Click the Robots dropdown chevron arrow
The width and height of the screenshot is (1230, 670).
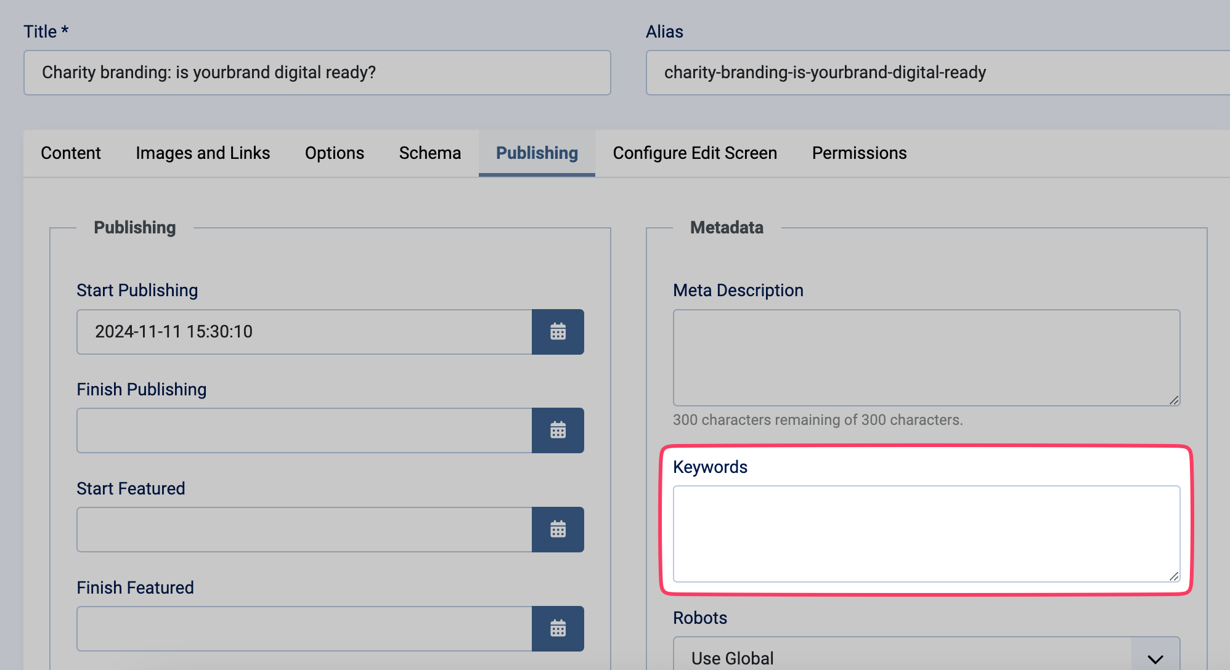point(1155,658)
